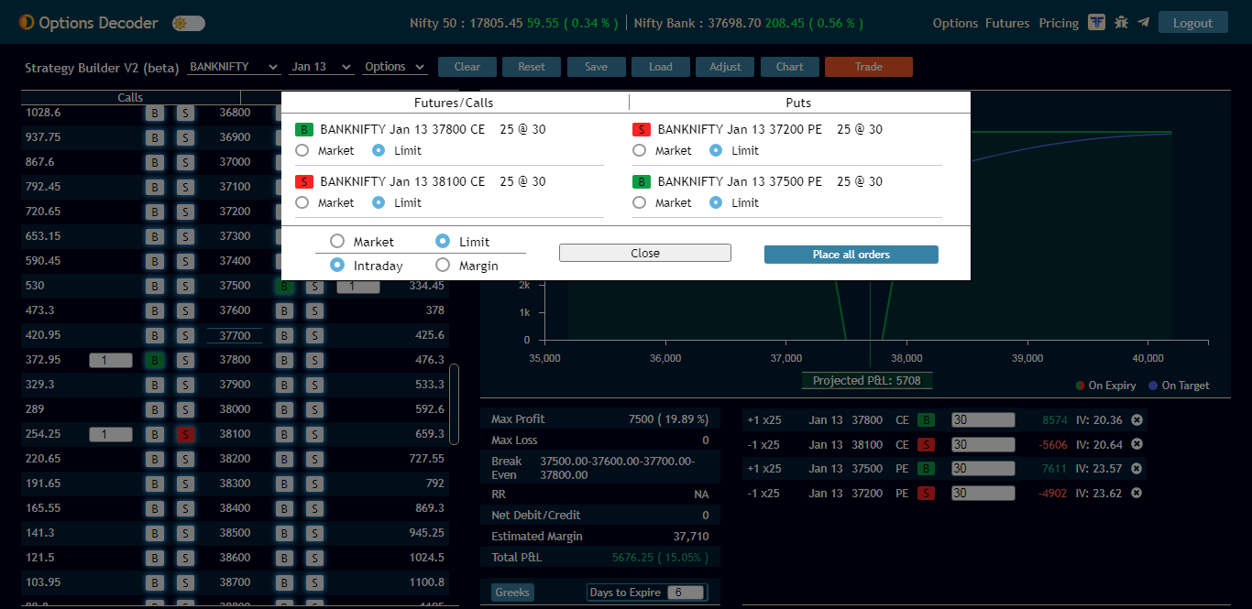
Task: Open the Options instrument type dropdown
Action: 395,67
